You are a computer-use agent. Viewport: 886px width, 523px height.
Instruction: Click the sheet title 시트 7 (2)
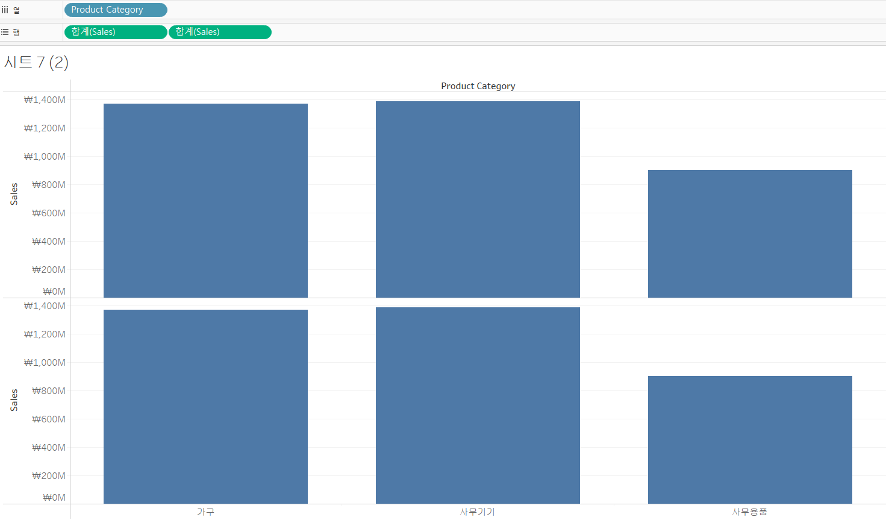(x=36, y=62)
